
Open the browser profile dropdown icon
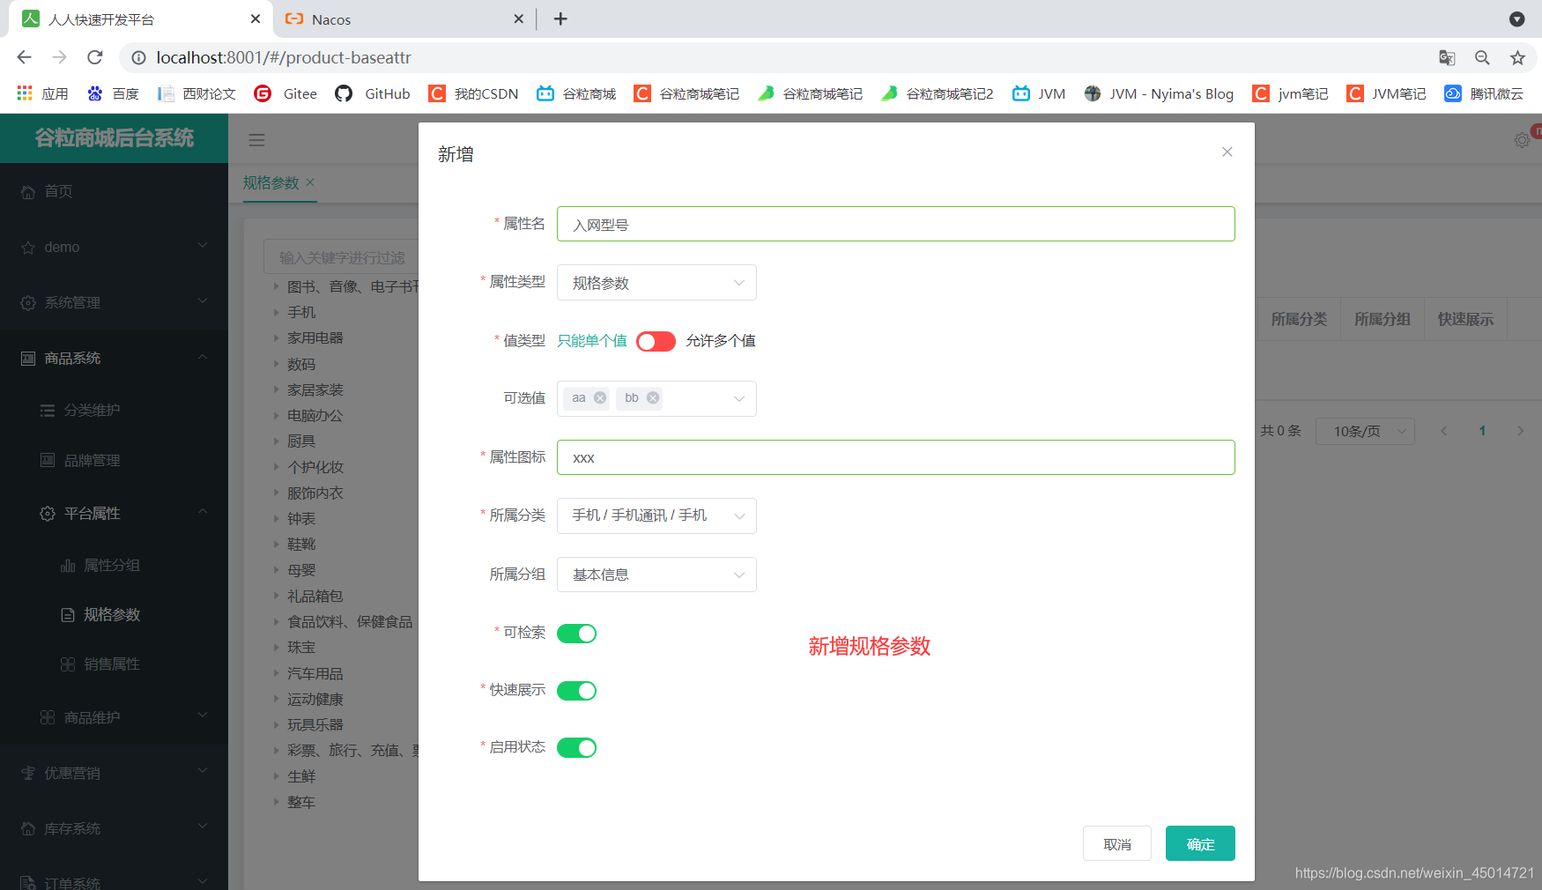(x=1517, y=19)
